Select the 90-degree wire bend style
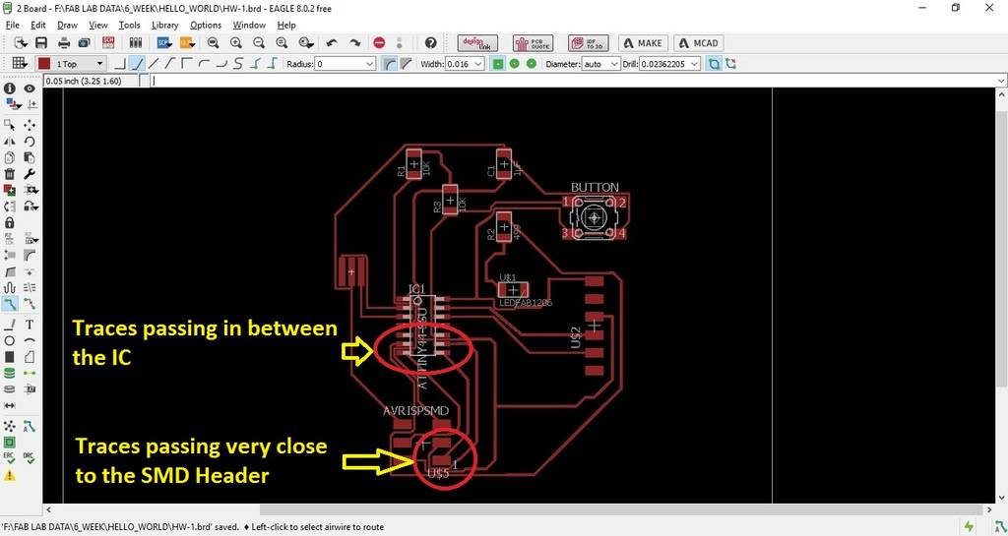 point(120,64)
